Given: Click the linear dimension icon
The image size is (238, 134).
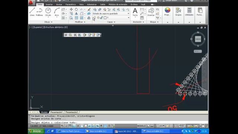Looking at the screenshot, I should [142, 9].
